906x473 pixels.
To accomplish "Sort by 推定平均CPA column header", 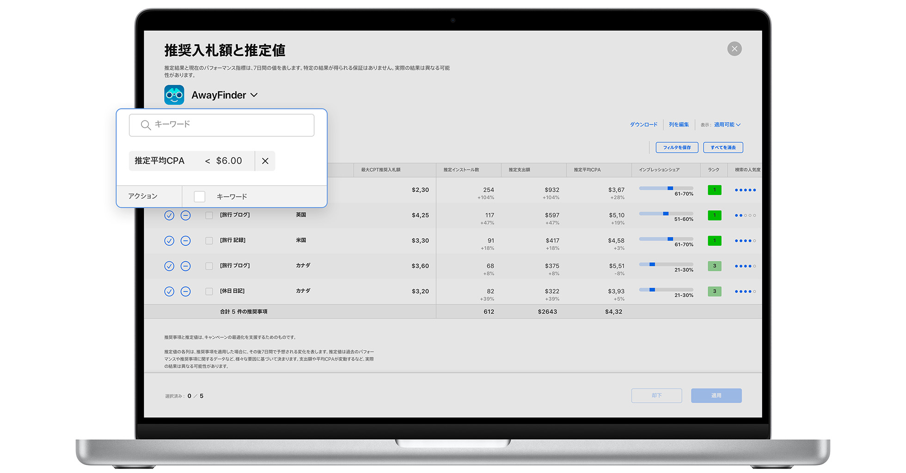I will 587,170.
